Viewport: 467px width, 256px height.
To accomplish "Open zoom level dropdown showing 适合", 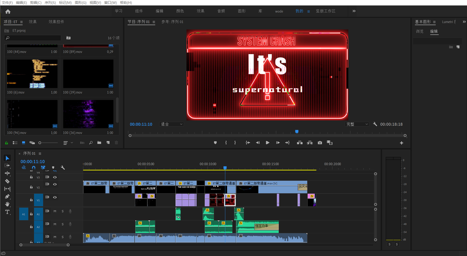I will 172,124.
